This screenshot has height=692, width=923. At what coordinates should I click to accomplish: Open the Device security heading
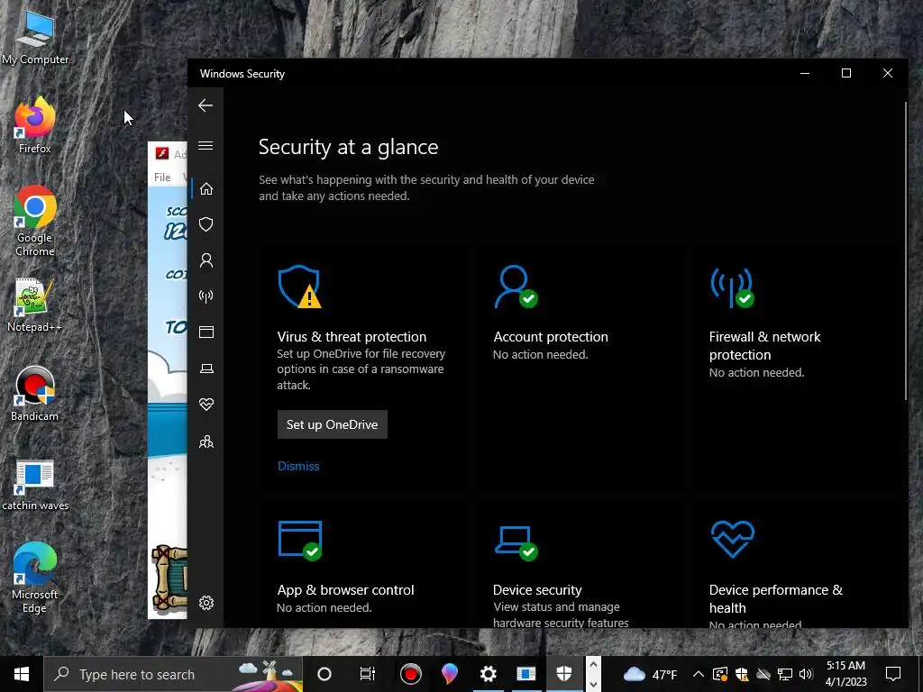pos(537,589)
